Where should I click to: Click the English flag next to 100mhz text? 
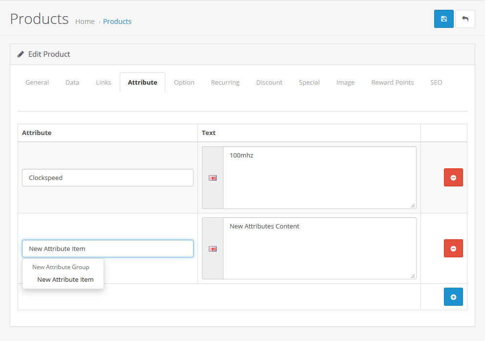(x=212, y=177)
